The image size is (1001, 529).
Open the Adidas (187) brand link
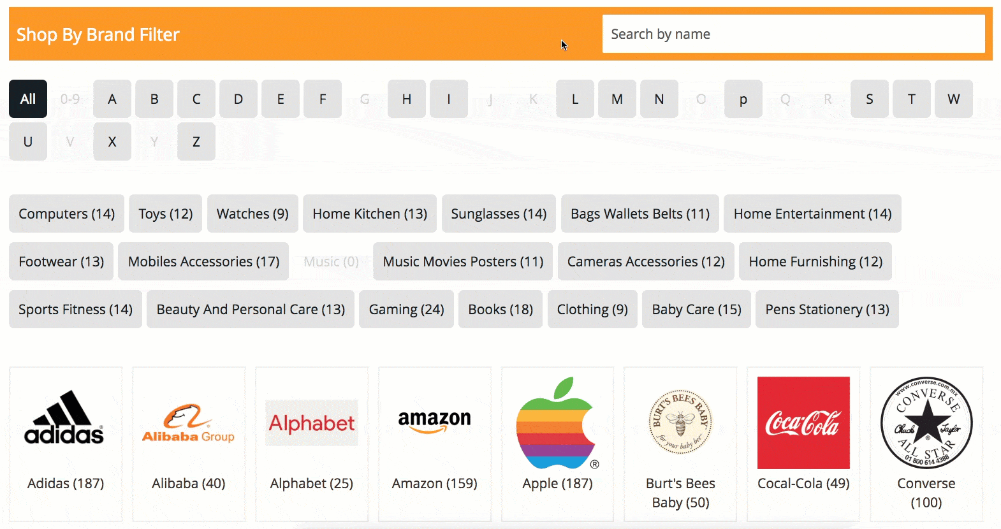click(x=66, y=483)
